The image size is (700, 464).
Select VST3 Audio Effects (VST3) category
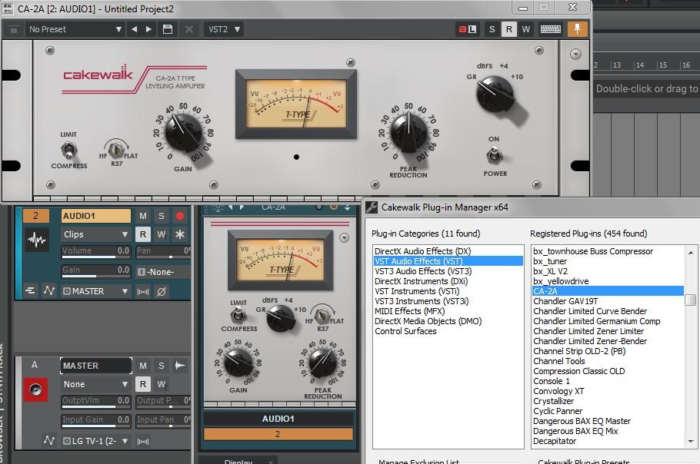click(422, 271)
